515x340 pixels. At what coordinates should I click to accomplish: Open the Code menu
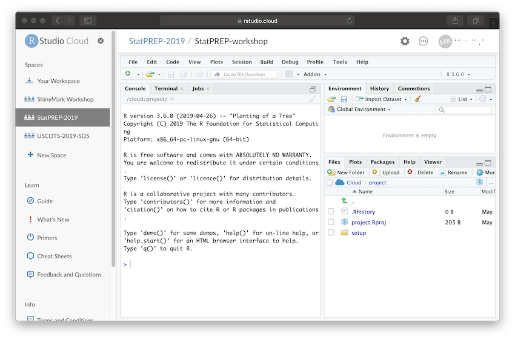[x=173, y=62]
